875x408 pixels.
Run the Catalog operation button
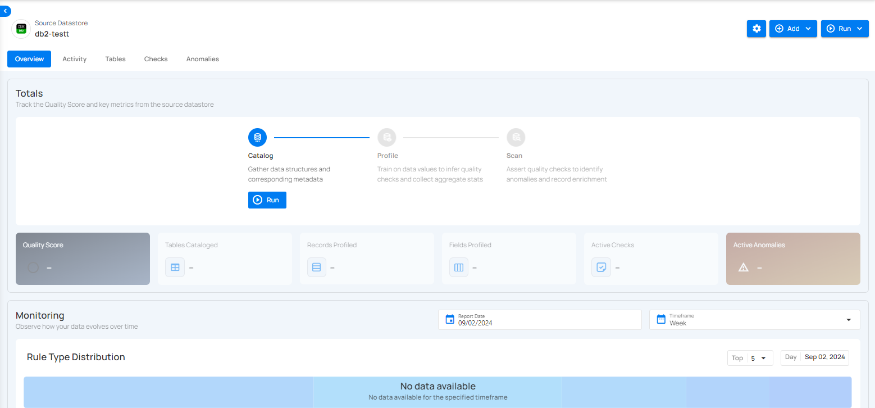coord(267,200)
